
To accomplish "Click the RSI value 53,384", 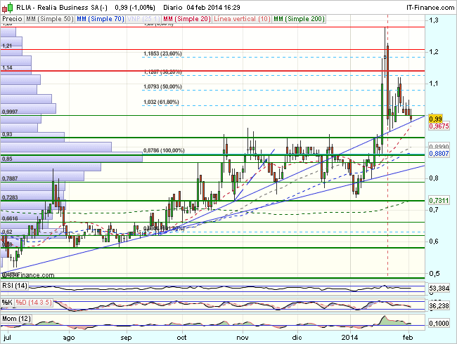I will pos(439,289).
